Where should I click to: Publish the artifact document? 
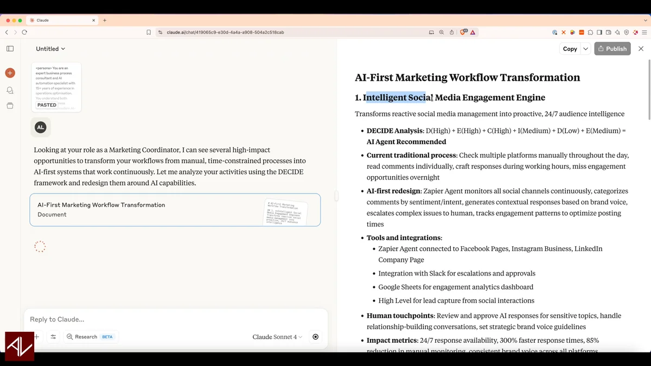(x=612, y=49)
